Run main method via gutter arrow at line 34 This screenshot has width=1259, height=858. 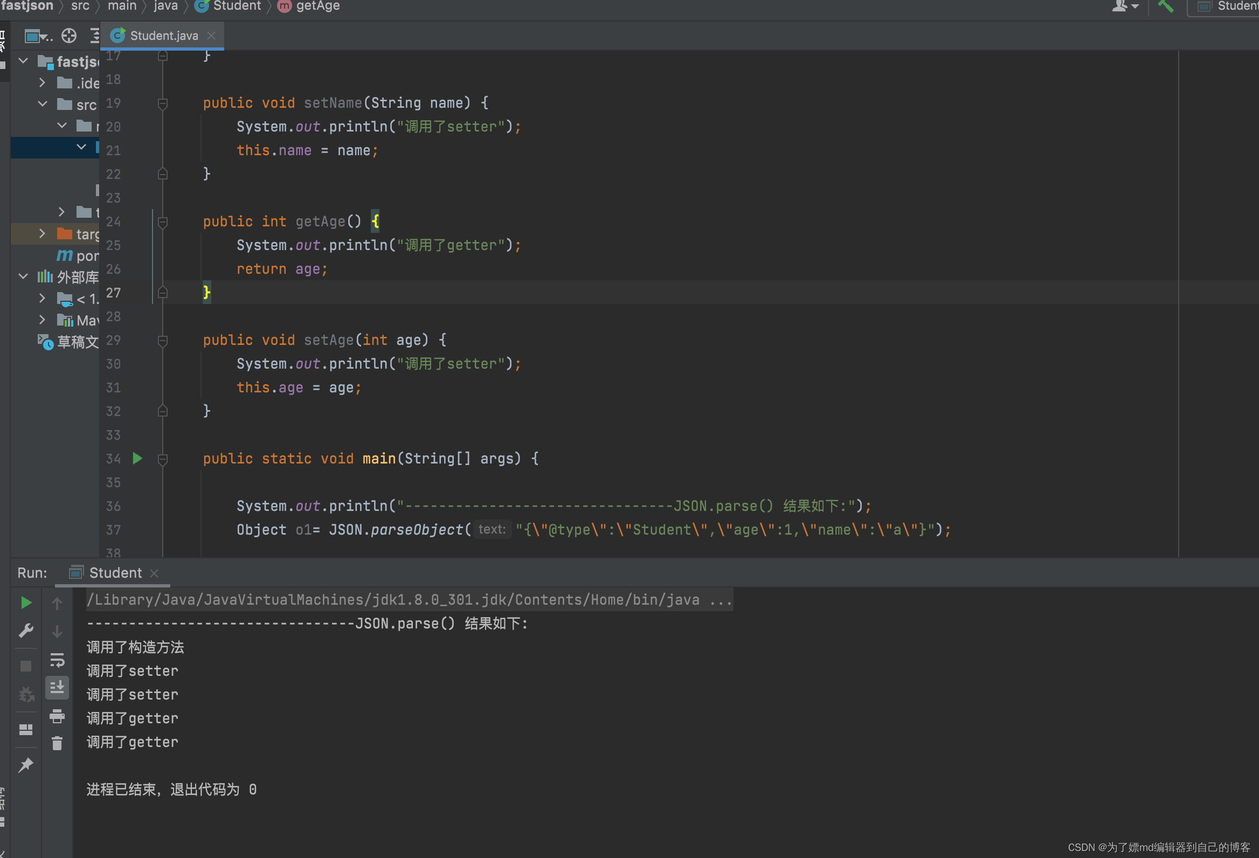point(137,459)
